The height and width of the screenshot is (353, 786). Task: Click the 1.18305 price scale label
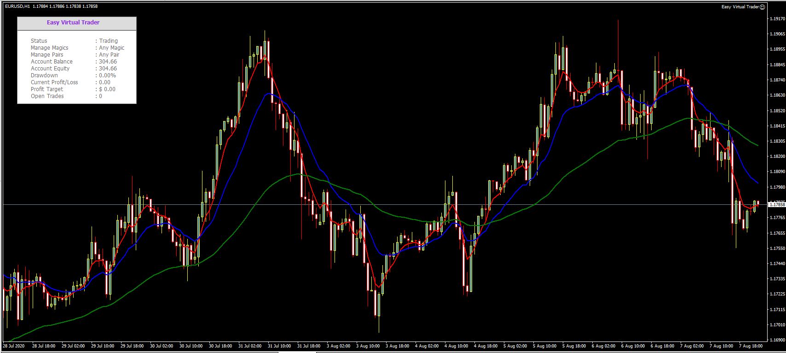tap(777, 141)
